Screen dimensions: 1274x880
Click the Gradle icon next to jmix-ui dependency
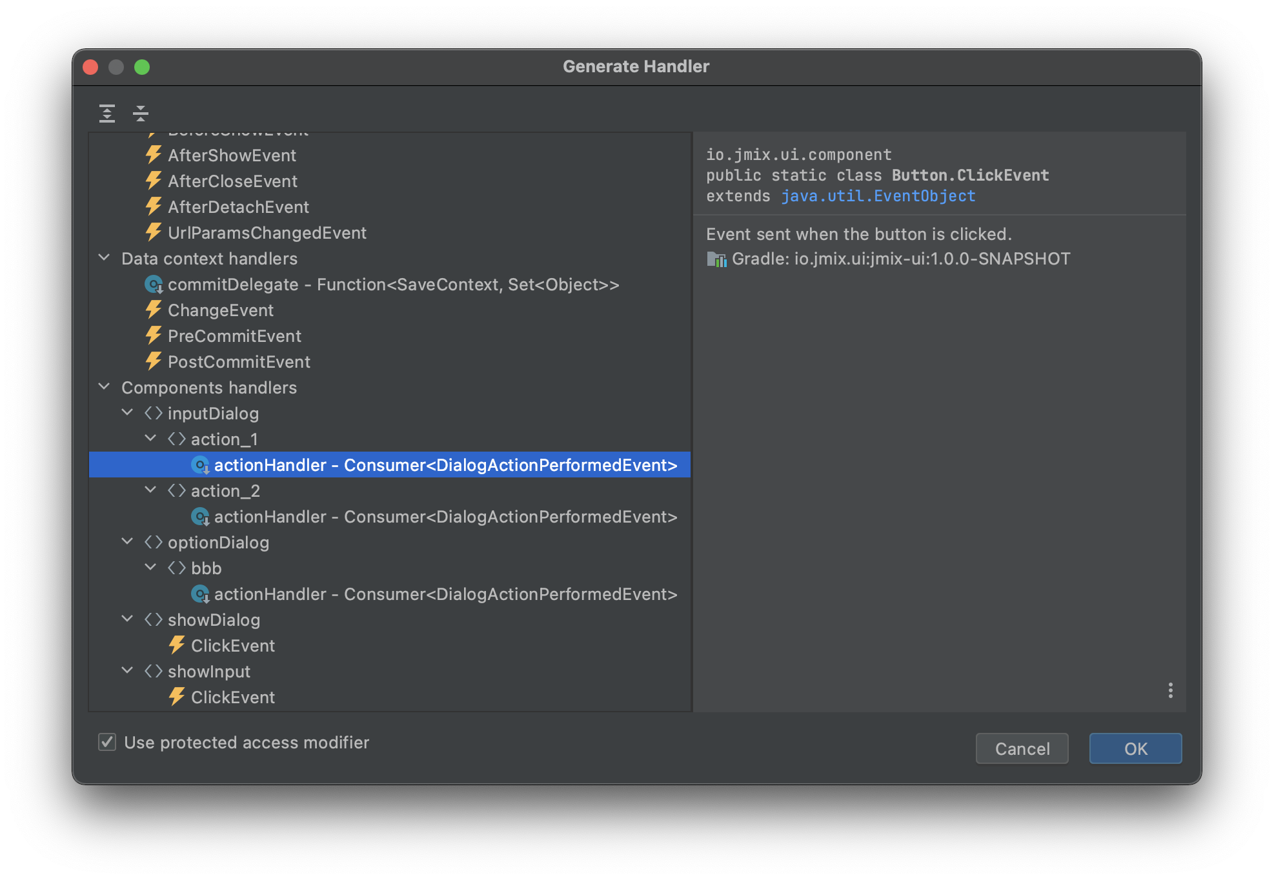pyautogui.click(x=716, y=259)
